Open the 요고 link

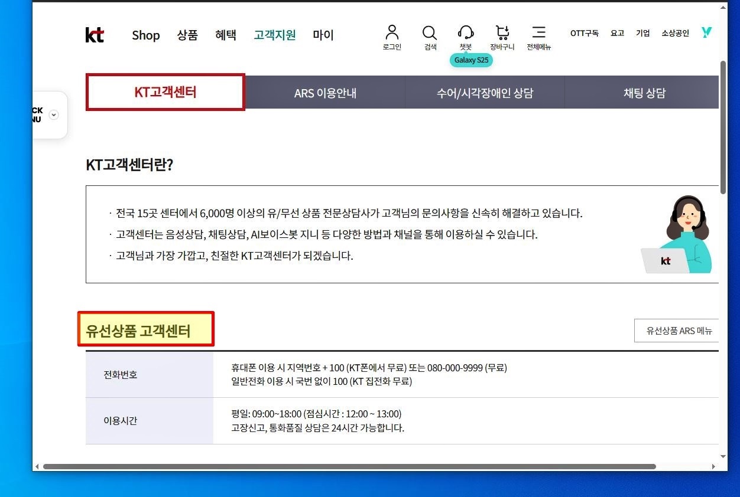pos(617,34)
